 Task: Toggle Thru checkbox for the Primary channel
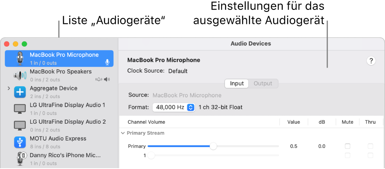tap(370, 146)
